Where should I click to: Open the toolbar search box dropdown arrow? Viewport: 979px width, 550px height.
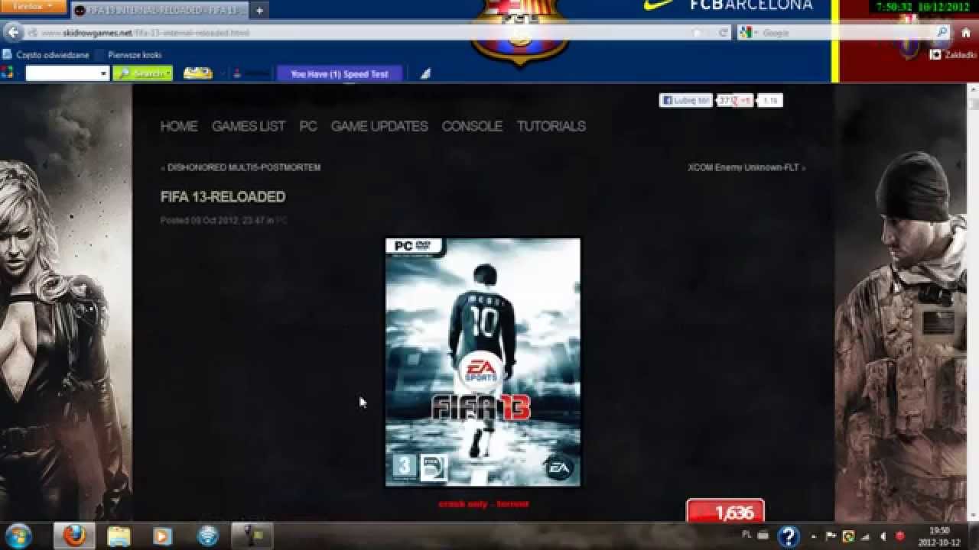104,74
